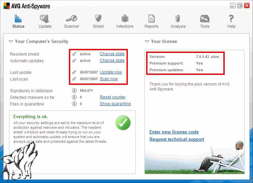Click the Update now link
The width and height of the screenshot is (253, 183).
[111, 72]
